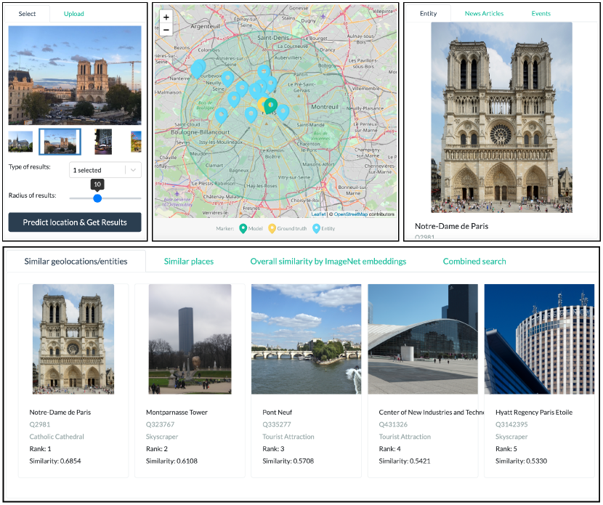The width and height of the screenshot is (603, 505).
Task: Click the Skyscraper label under Montparnasse Tower
Action: [162, 437]
